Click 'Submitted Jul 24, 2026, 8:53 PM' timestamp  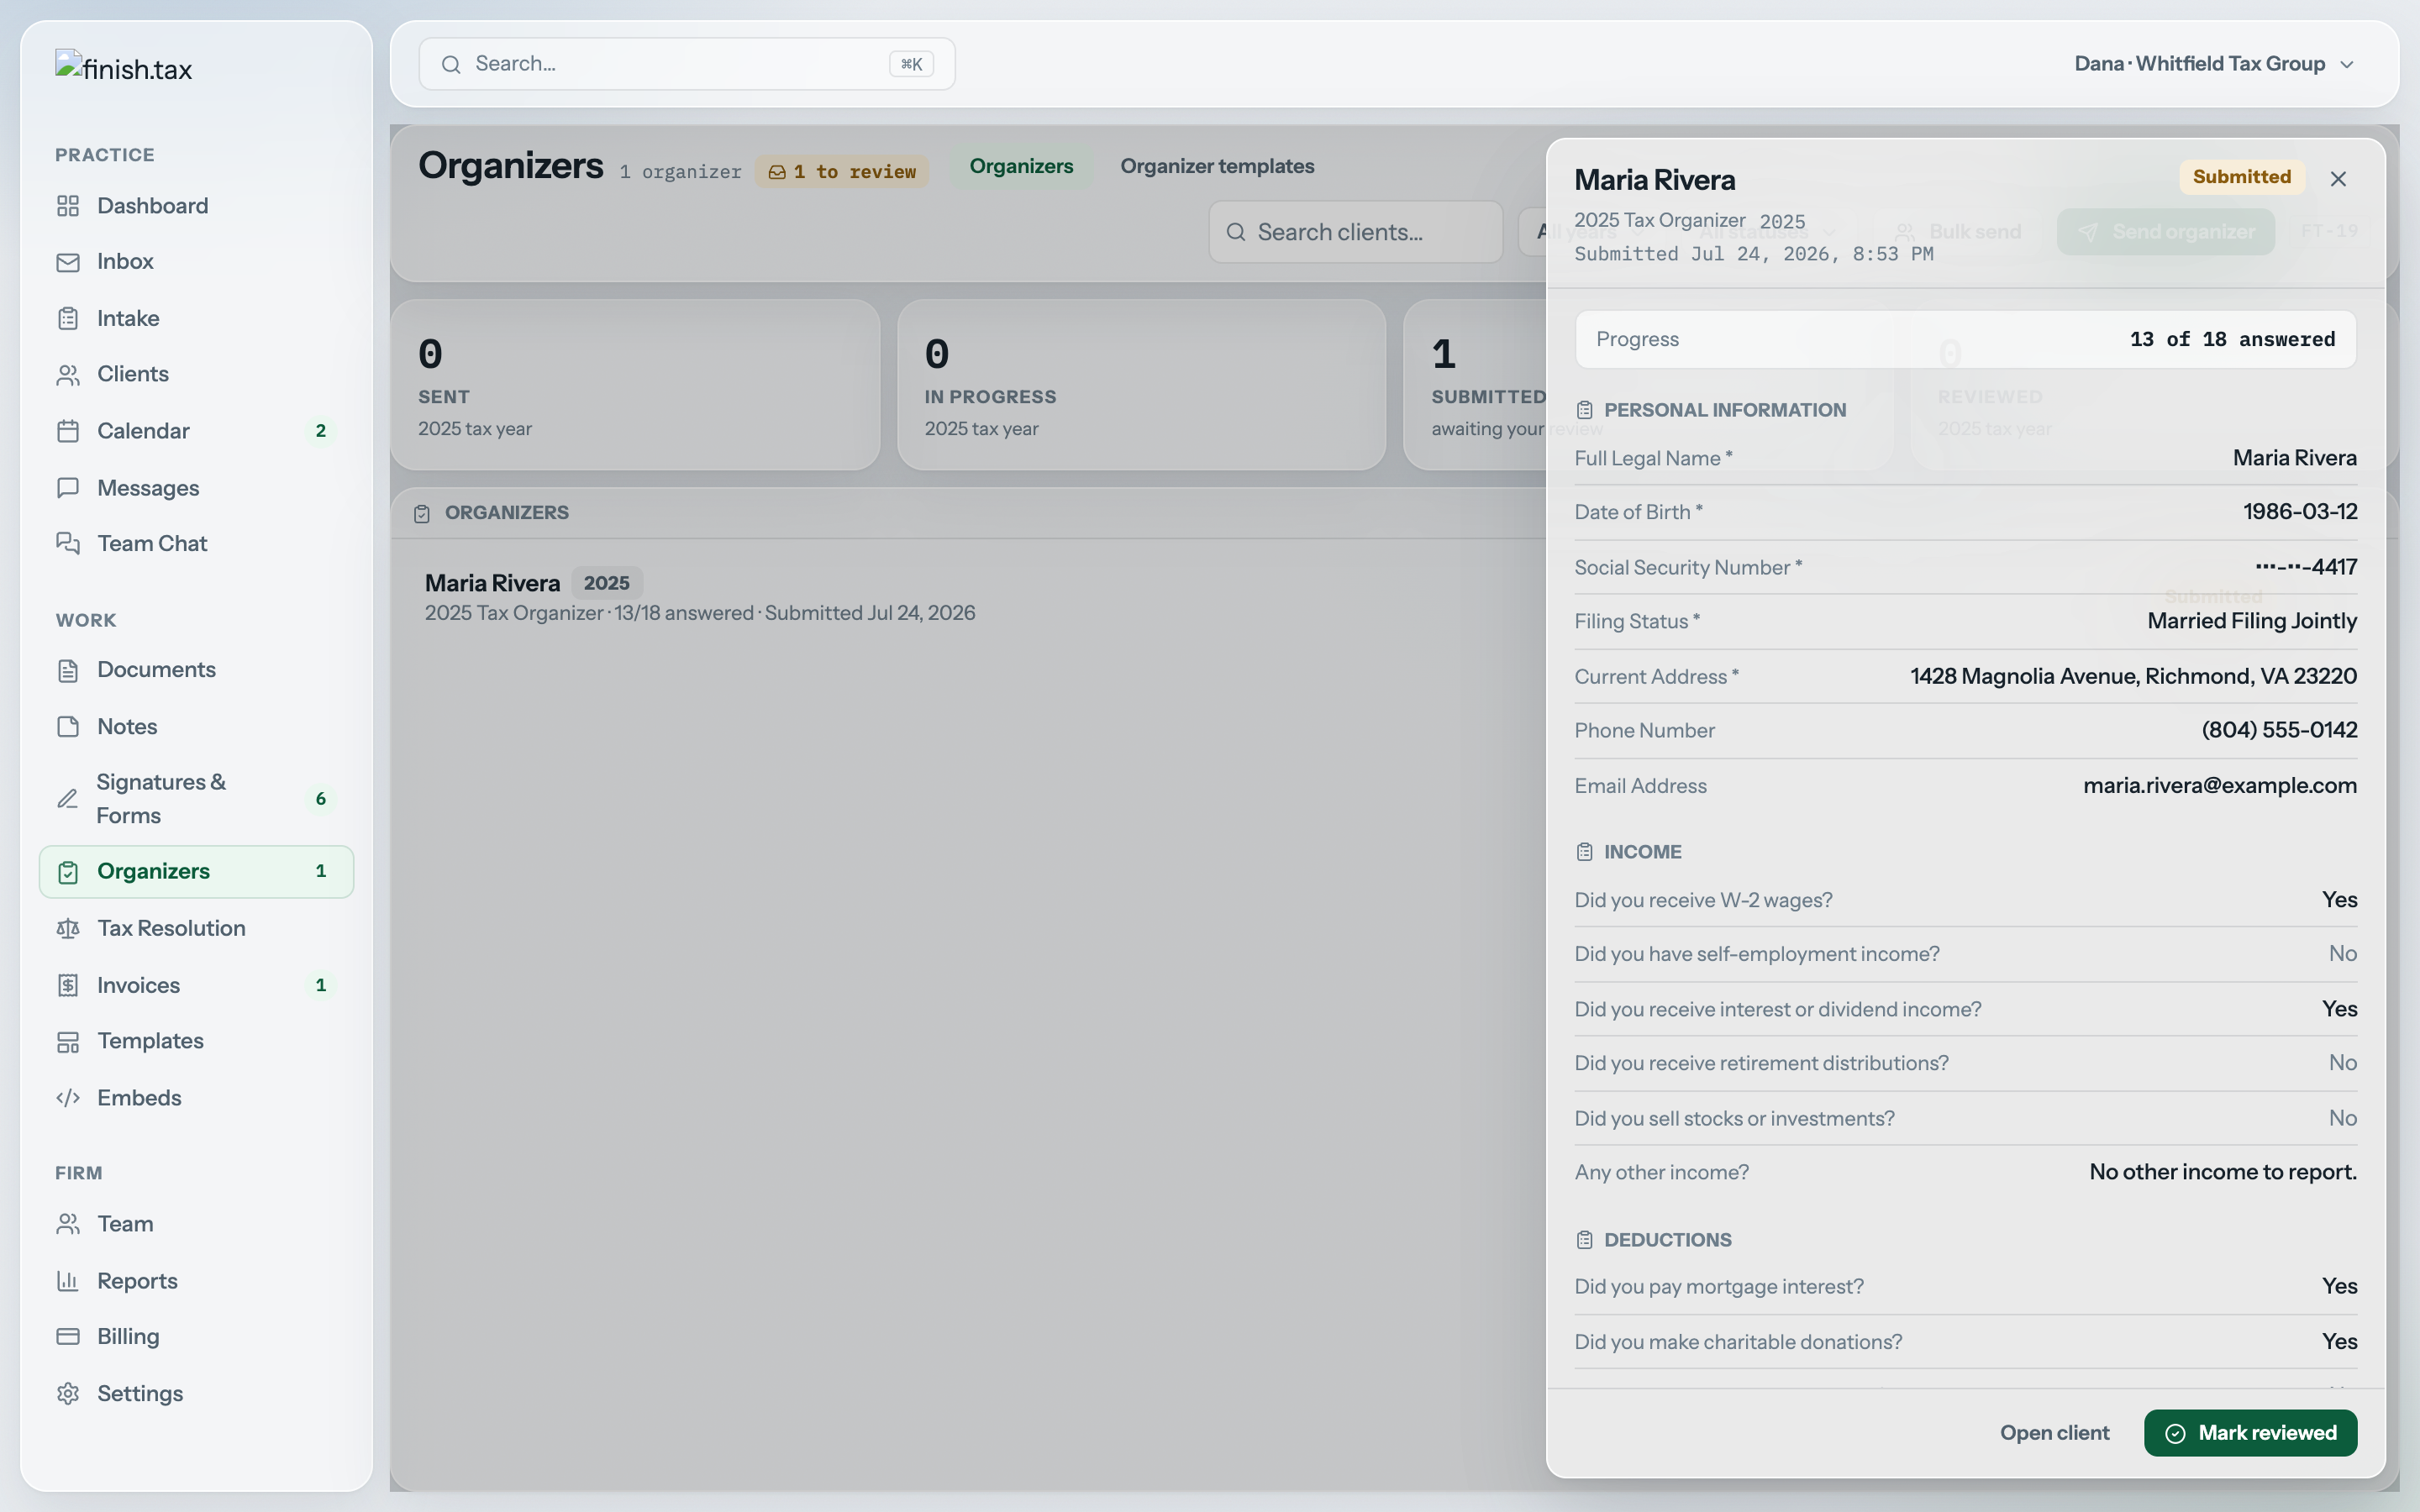pos(1754,254)
